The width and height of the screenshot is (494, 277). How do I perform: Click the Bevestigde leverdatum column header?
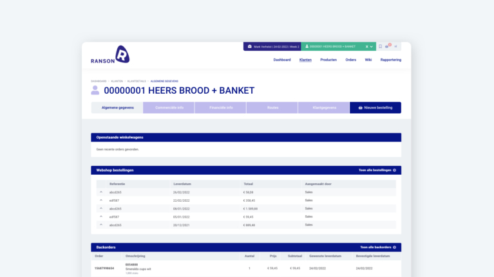pyautogui.click(x=373, y=256)
